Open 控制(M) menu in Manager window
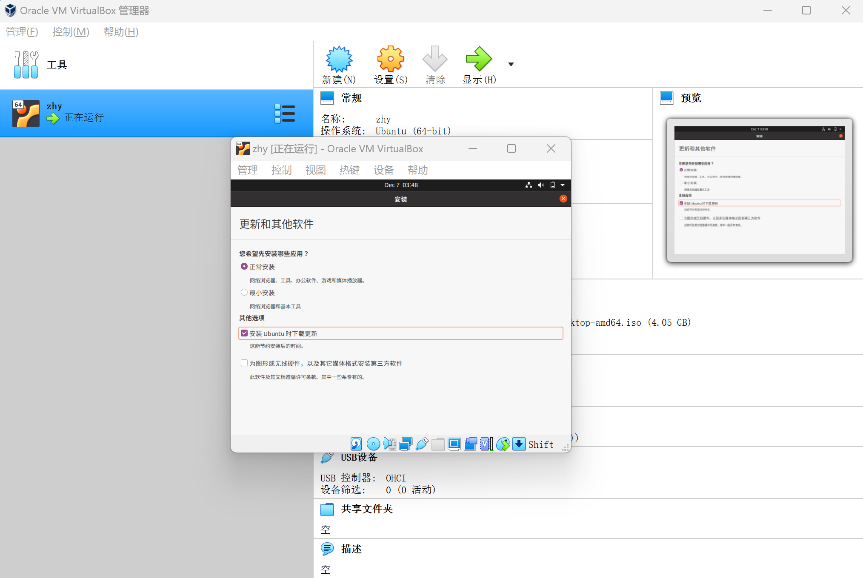Screen dimensions: 863x578 pyautogui.click(x=71, y=32)
